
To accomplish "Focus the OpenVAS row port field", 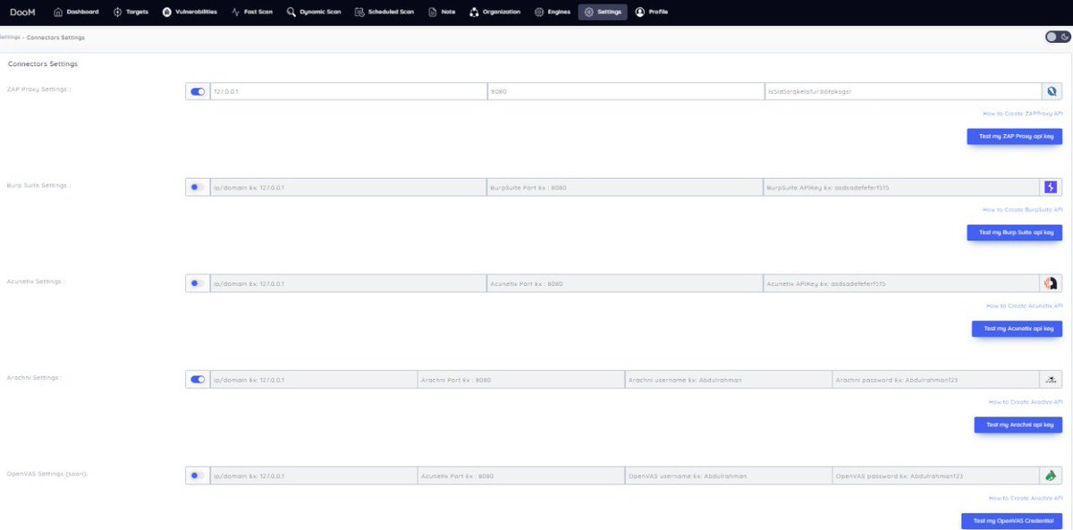I will pyautogui.click(x=521, y=475).
